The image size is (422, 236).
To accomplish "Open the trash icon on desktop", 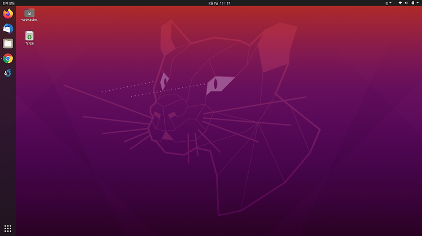I will (29, 36).
